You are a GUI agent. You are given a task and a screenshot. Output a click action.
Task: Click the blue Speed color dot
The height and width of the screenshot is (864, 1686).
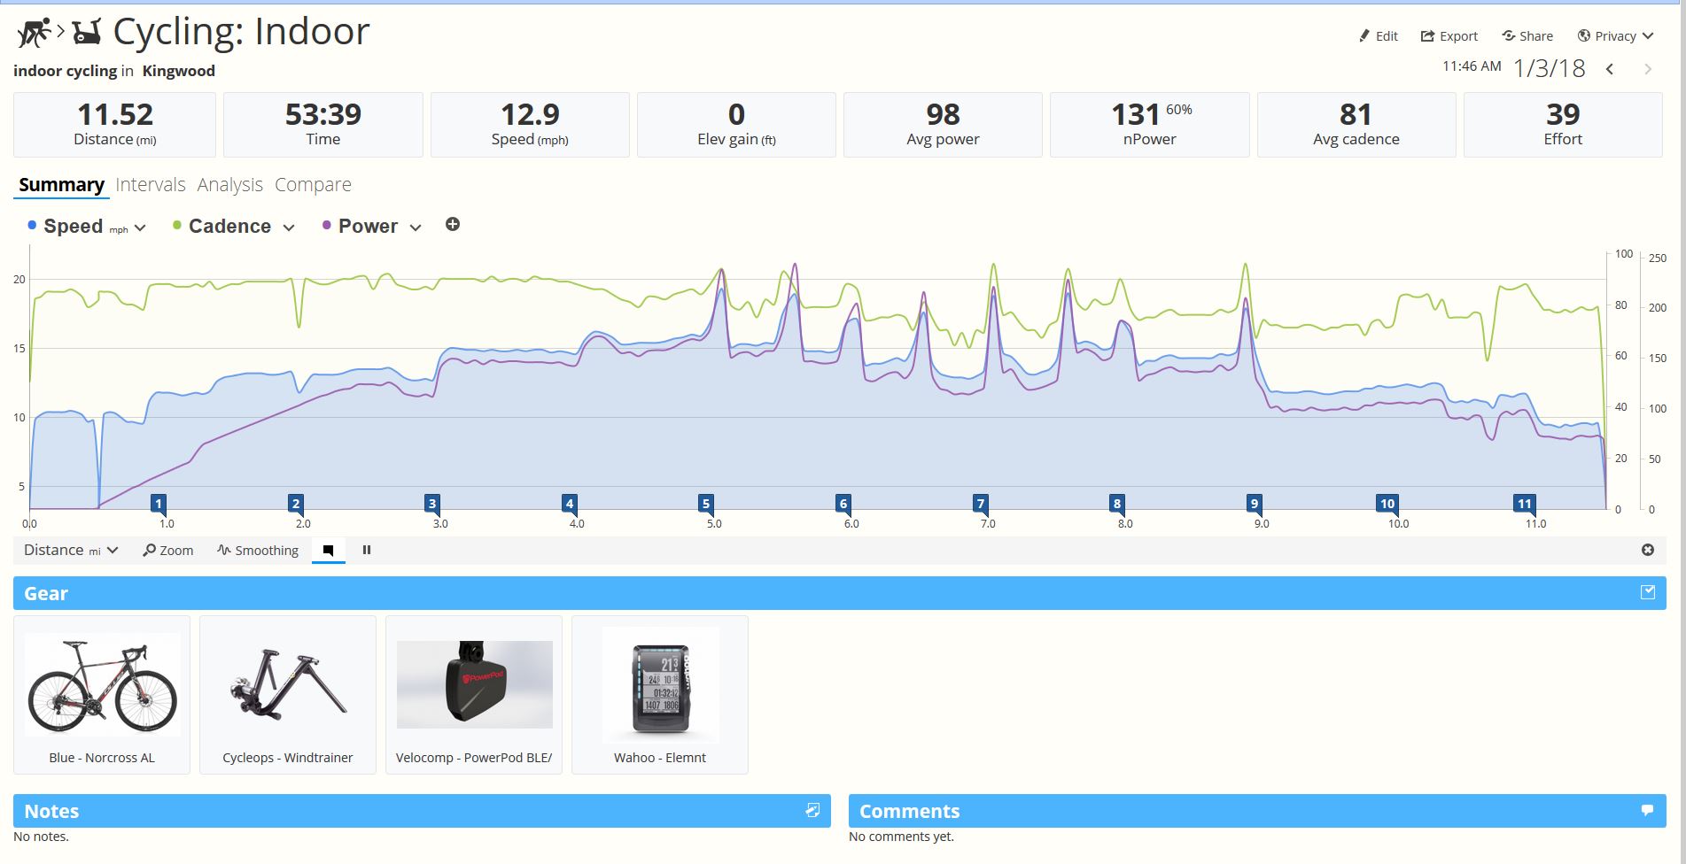(32, 226)
